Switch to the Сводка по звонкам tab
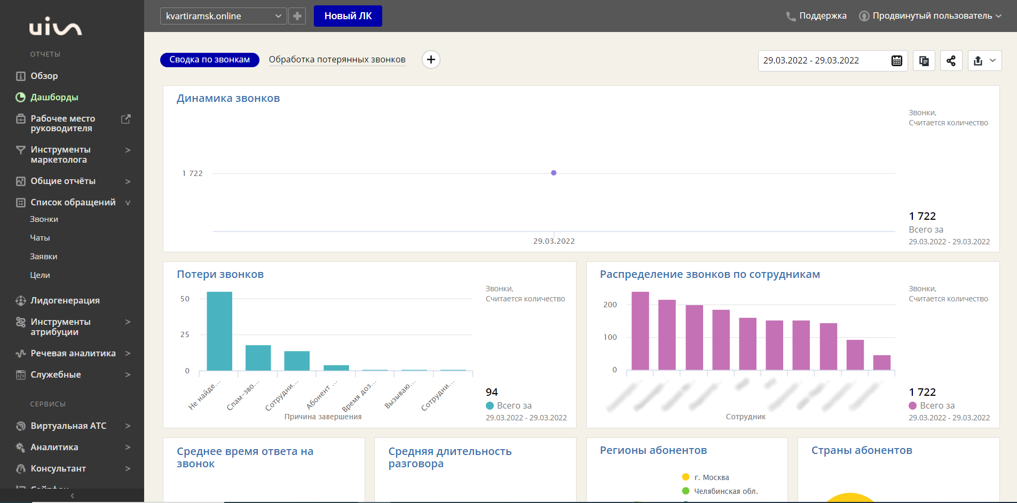 210,60
